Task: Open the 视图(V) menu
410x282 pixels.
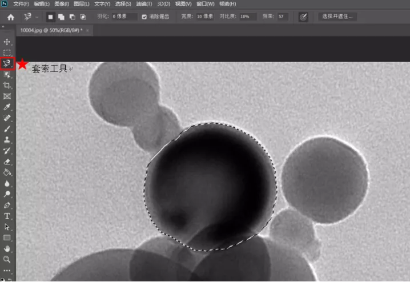Action: point(183,4)
